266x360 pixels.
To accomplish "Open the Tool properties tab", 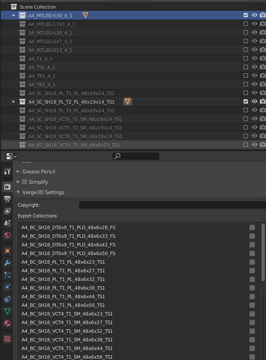I will click(7, 171).
